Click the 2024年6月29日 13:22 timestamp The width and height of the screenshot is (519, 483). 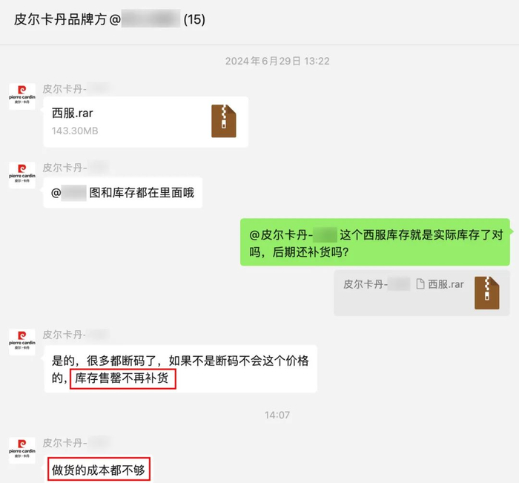tap(277, 61)
